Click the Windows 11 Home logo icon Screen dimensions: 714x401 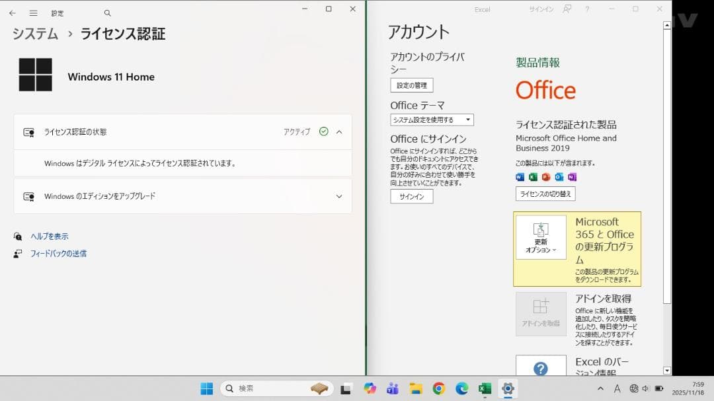coord(34,75)
